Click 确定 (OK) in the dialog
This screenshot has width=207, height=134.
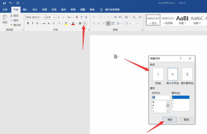point(170,120)
